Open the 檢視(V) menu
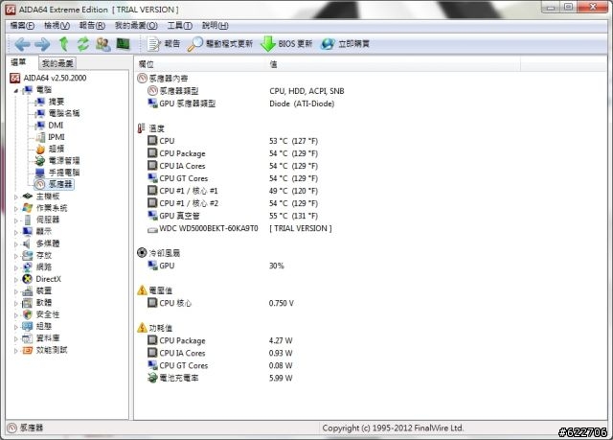The image size is (613, 440). (x=57, y=26)
